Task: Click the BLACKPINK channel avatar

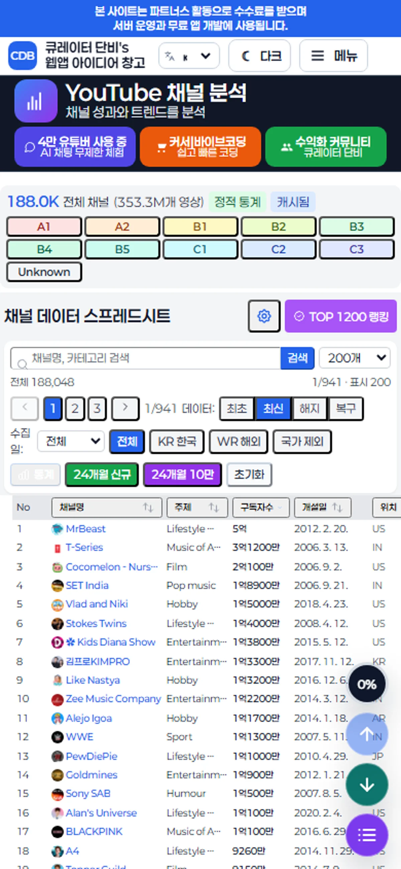Action: (57, 832)
